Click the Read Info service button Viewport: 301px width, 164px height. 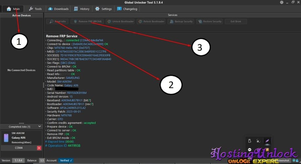click(57, 22)
